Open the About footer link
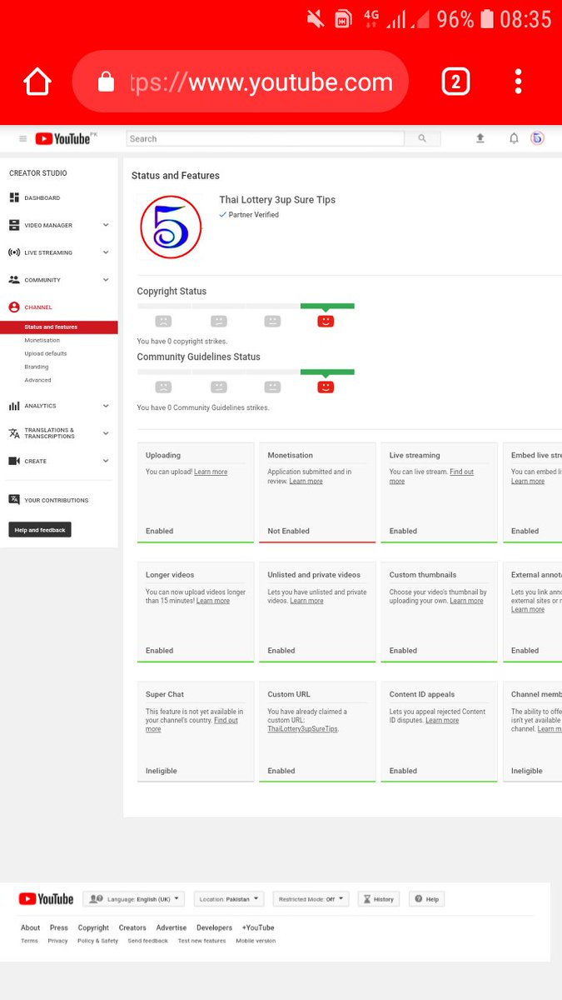Image resolution: width=562 pixels, height=1000 pixels. click(x=30, y=927)
